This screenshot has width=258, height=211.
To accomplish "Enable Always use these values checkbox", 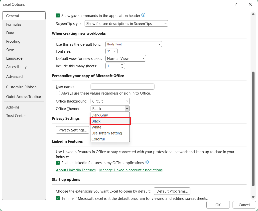I will pos(58,93).
